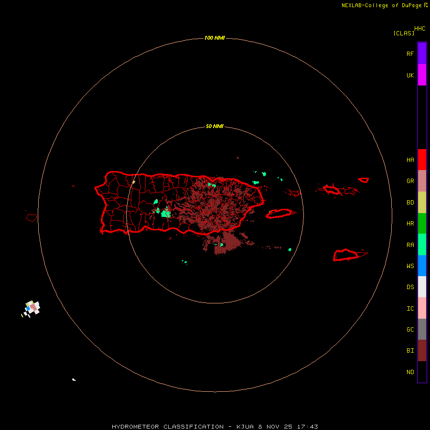Click the HYDROMETEOR CLASSIFICATION title text
The width and height of the screenshot is (430, 430).
(168, 427)
